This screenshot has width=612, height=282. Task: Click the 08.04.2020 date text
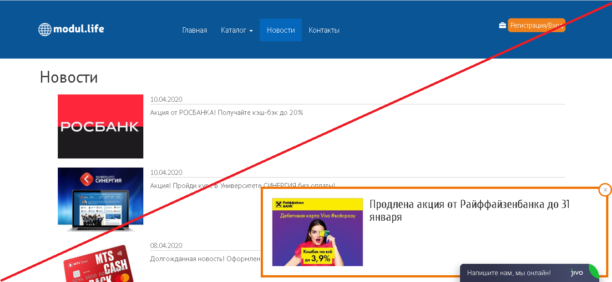pyautogui.click(x=166, y=245)
